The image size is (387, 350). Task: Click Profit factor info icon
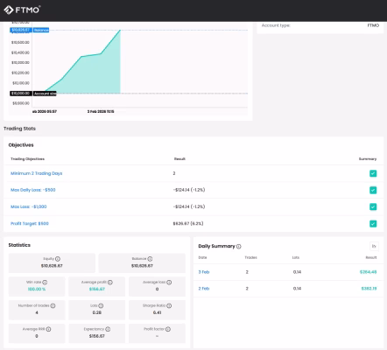[x=168, y=329]
